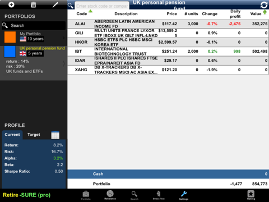Click the $117.42 price cell

169,24
